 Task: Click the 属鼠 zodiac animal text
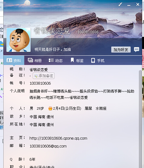click(88, 108)
